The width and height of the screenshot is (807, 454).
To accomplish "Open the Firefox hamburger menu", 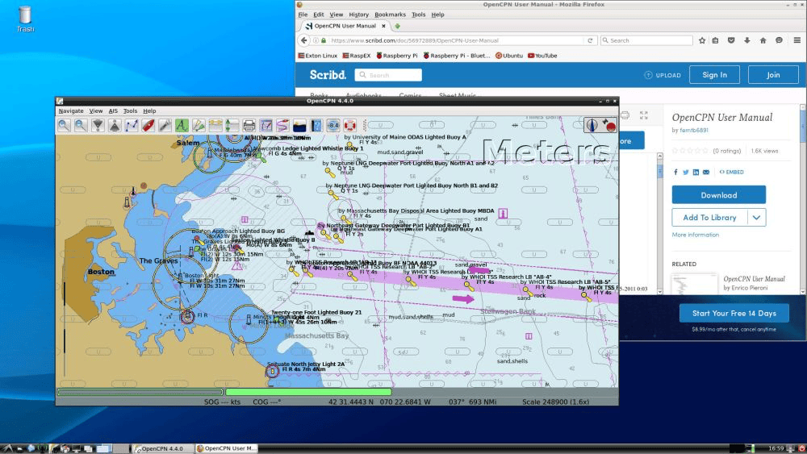I will pos(797,40).
